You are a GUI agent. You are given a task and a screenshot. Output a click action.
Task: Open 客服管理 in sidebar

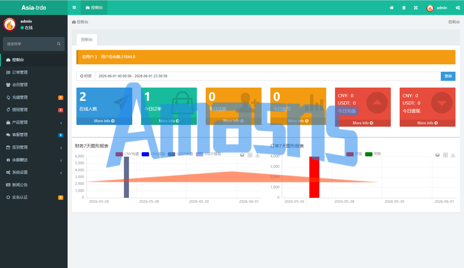click(34, 135)
